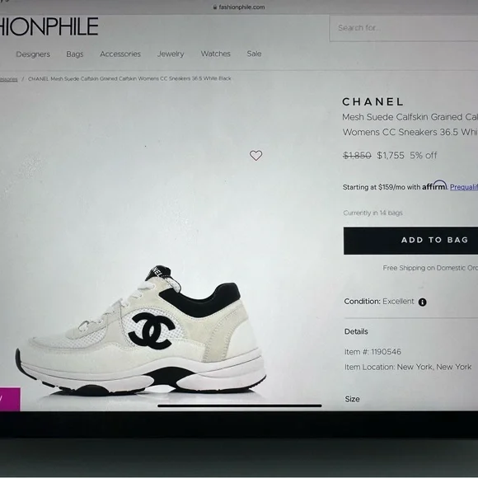Click the affirm logo
The image size is (478, 478).
click(x=434, y=185)
